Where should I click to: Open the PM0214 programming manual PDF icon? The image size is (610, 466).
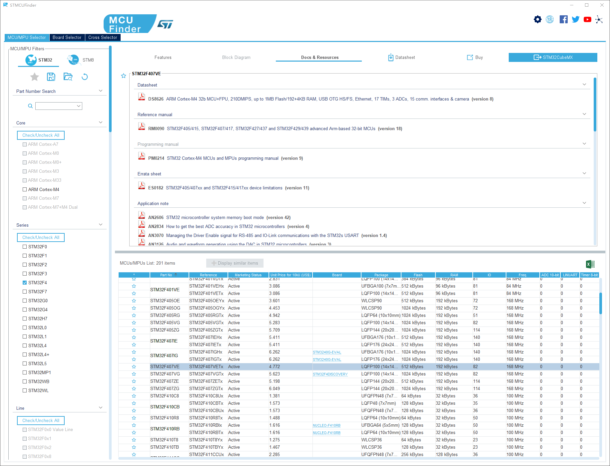coord(142,156)
